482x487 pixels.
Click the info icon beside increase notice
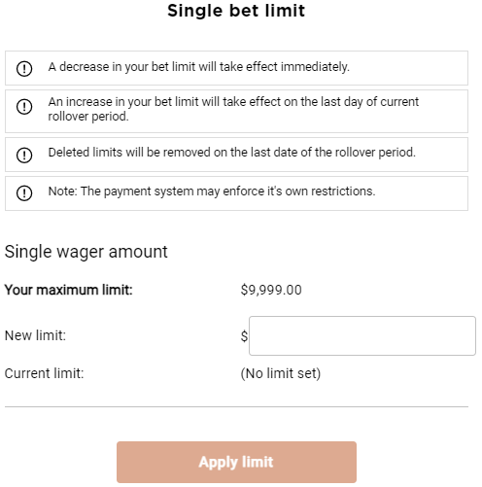24,107
